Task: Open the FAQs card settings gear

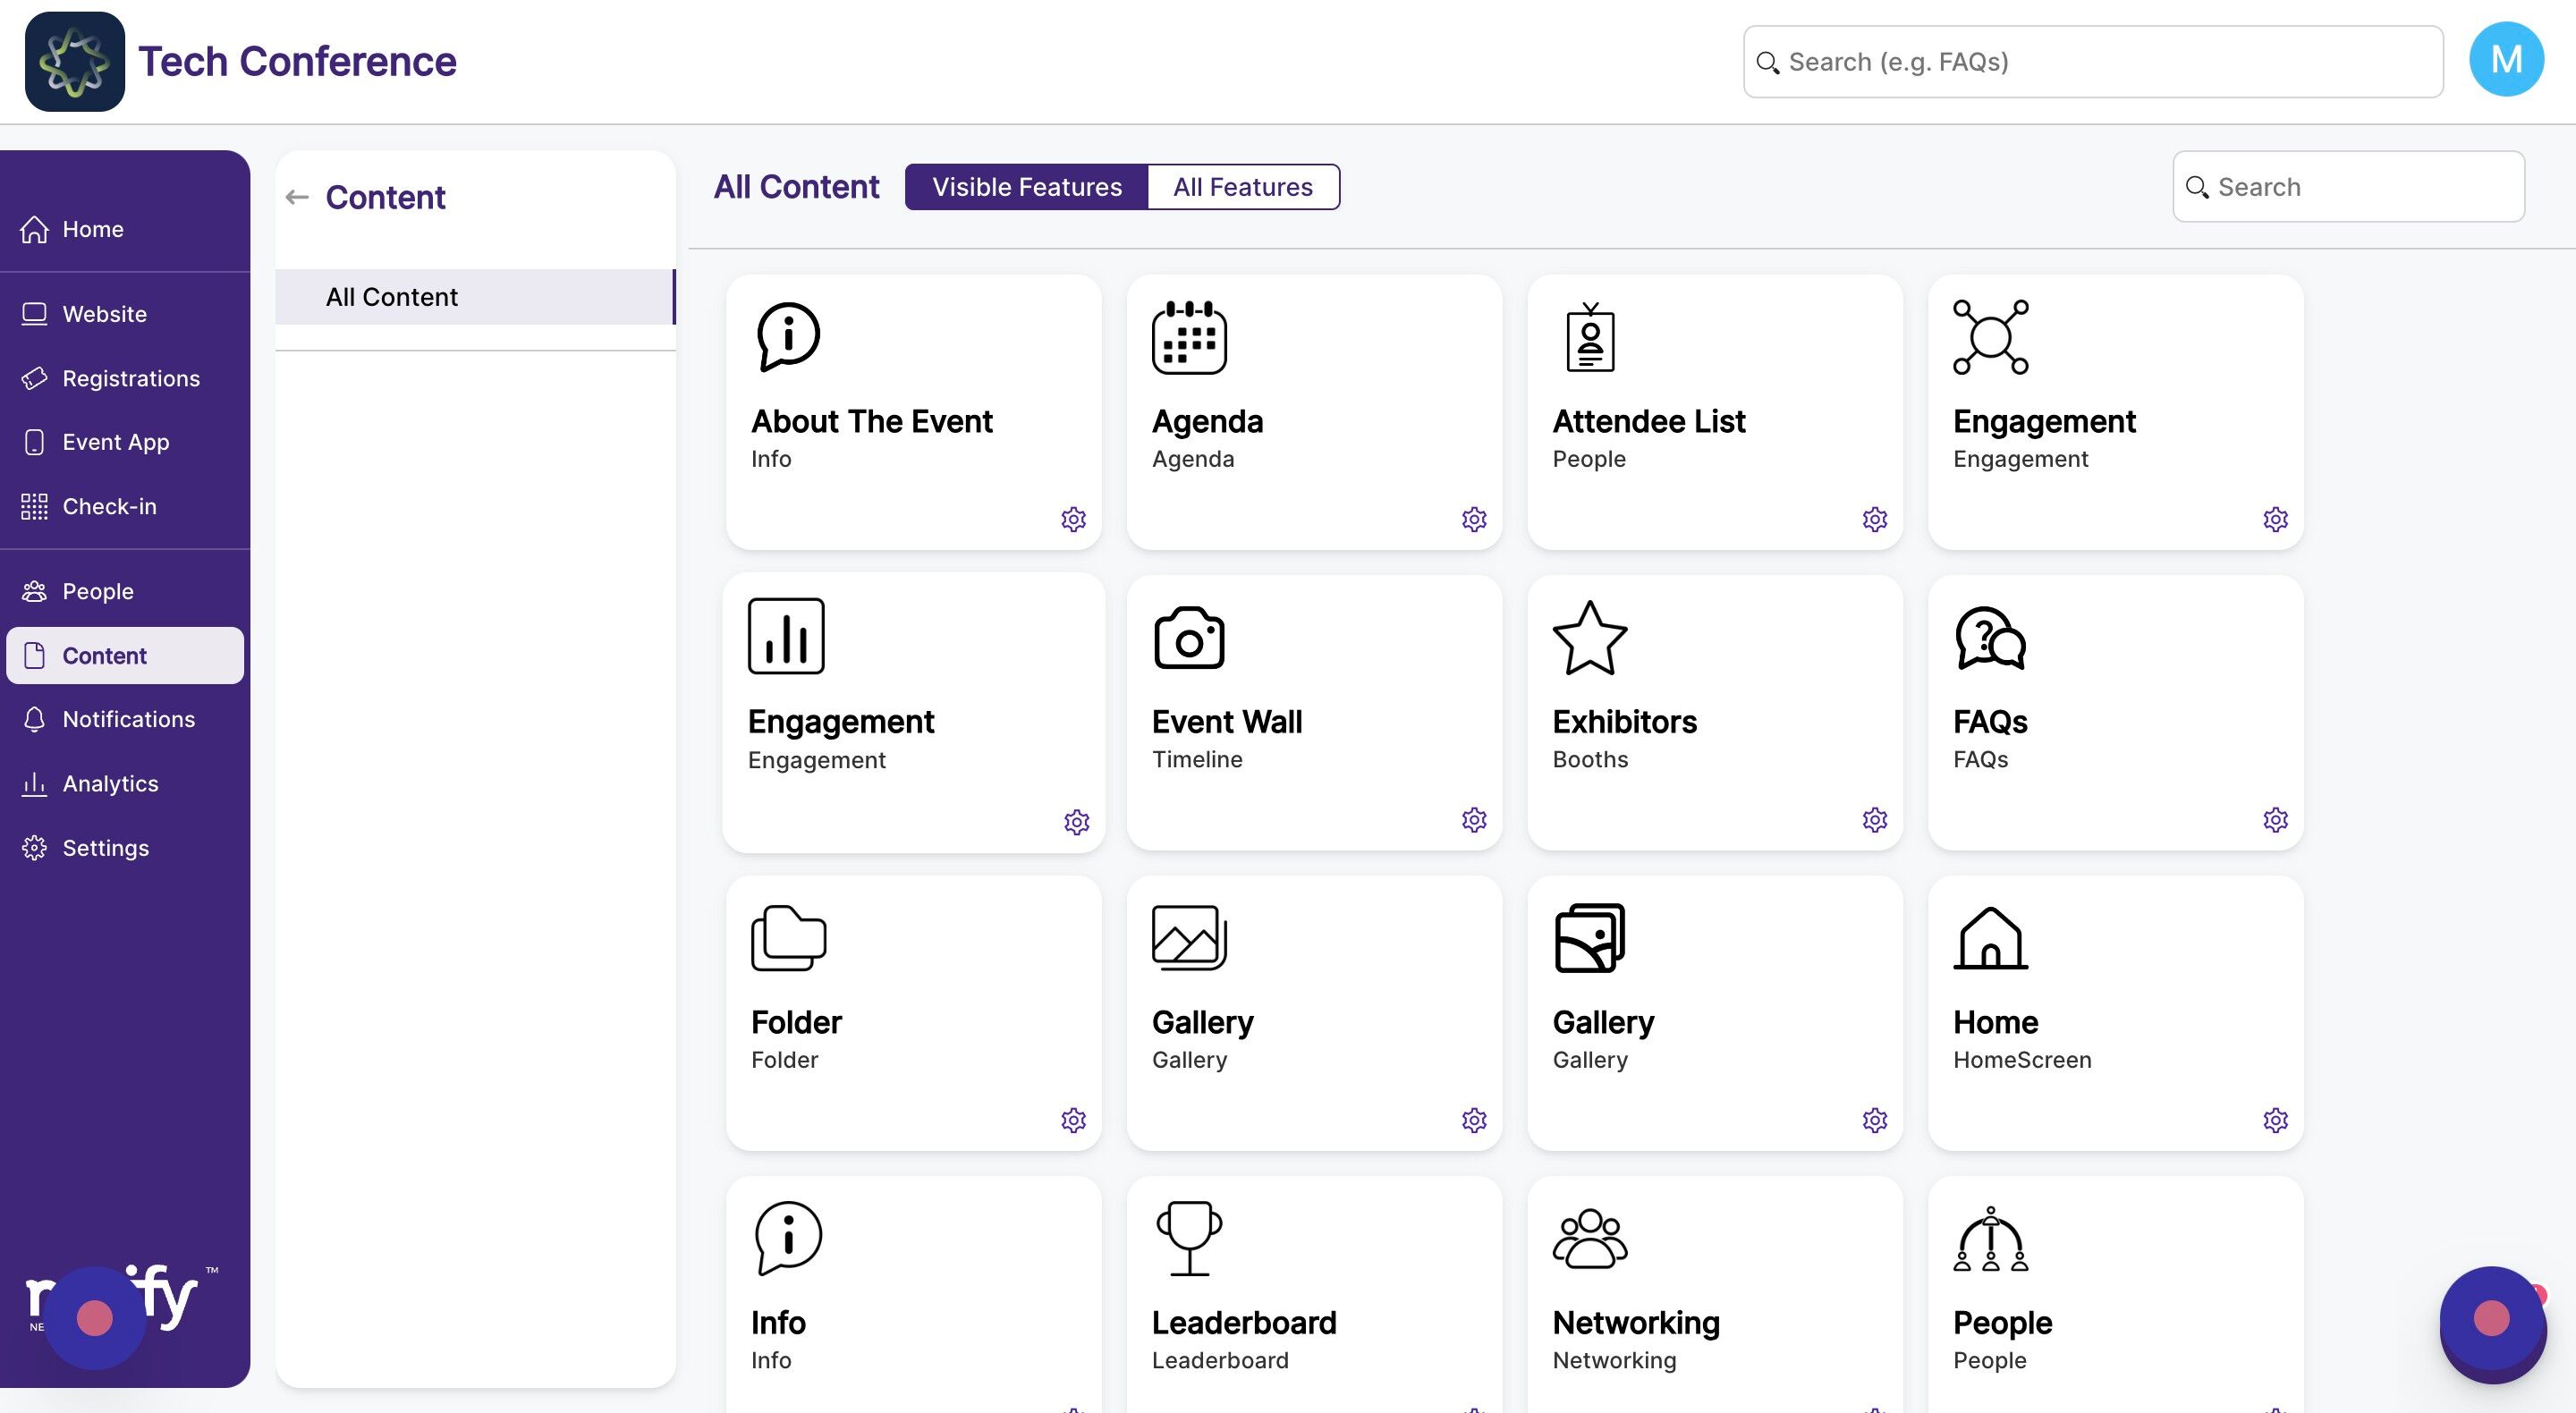Action: click(2275, 820)
